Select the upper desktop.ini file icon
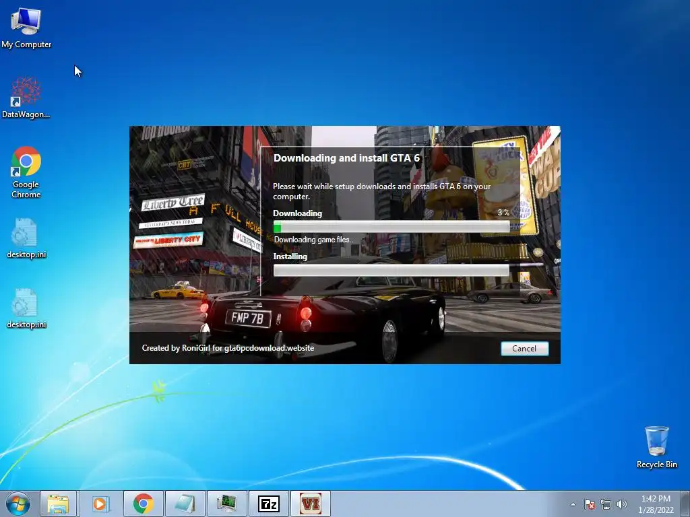This screenshot has width=690, height=517. (26, 238)
